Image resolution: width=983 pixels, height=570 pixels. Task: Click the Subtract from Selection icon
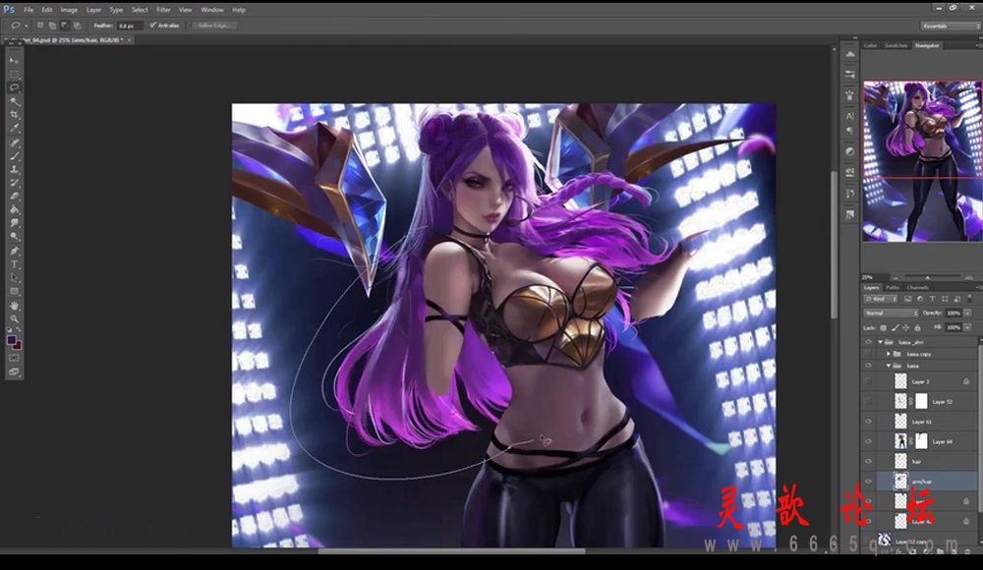[x=65, y=26]
